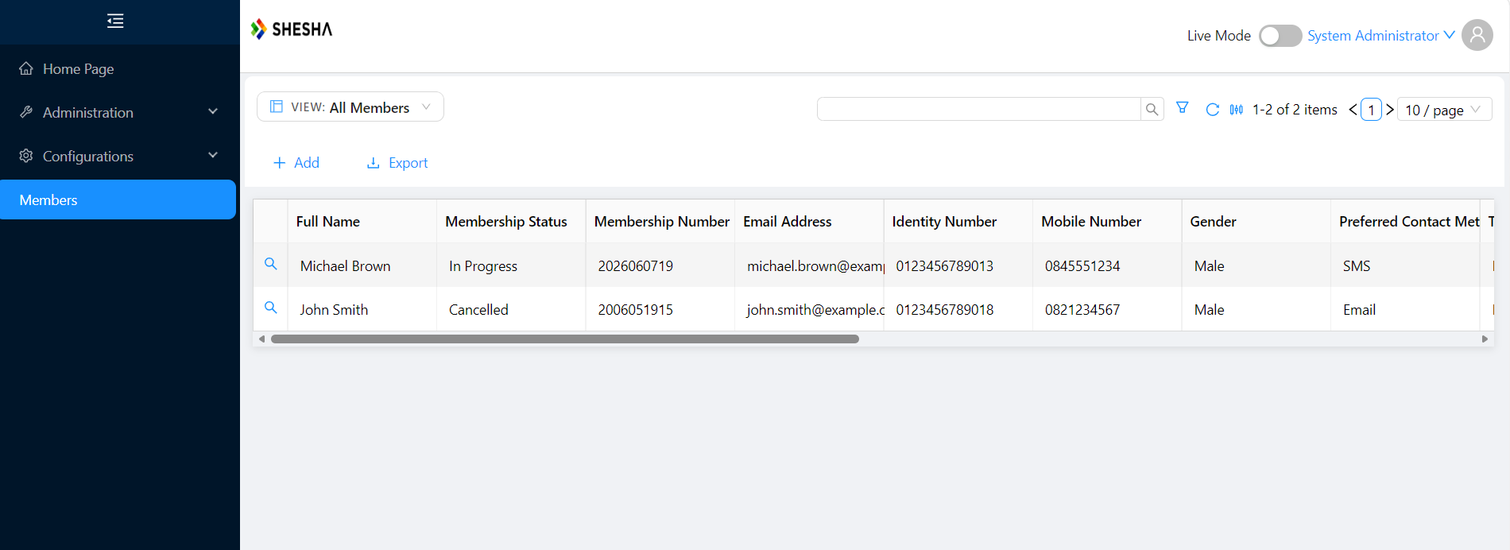Image resolution: width=1510 pixels, height=550 pixels.
Task: Select Members in the sidebar
Action: [x=118, y=199]
